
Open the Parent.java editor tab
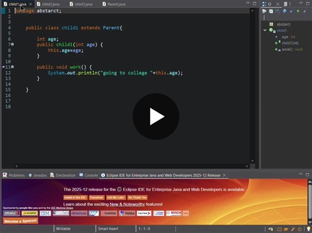[114, 4]
